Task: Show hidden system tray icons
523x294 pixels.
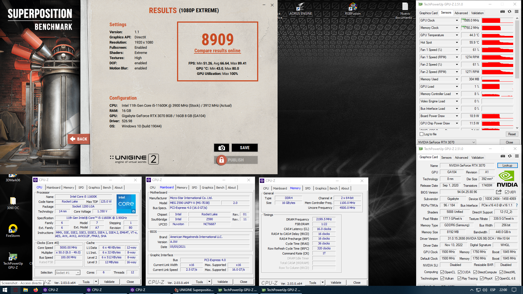Action: tap(472, 290)
